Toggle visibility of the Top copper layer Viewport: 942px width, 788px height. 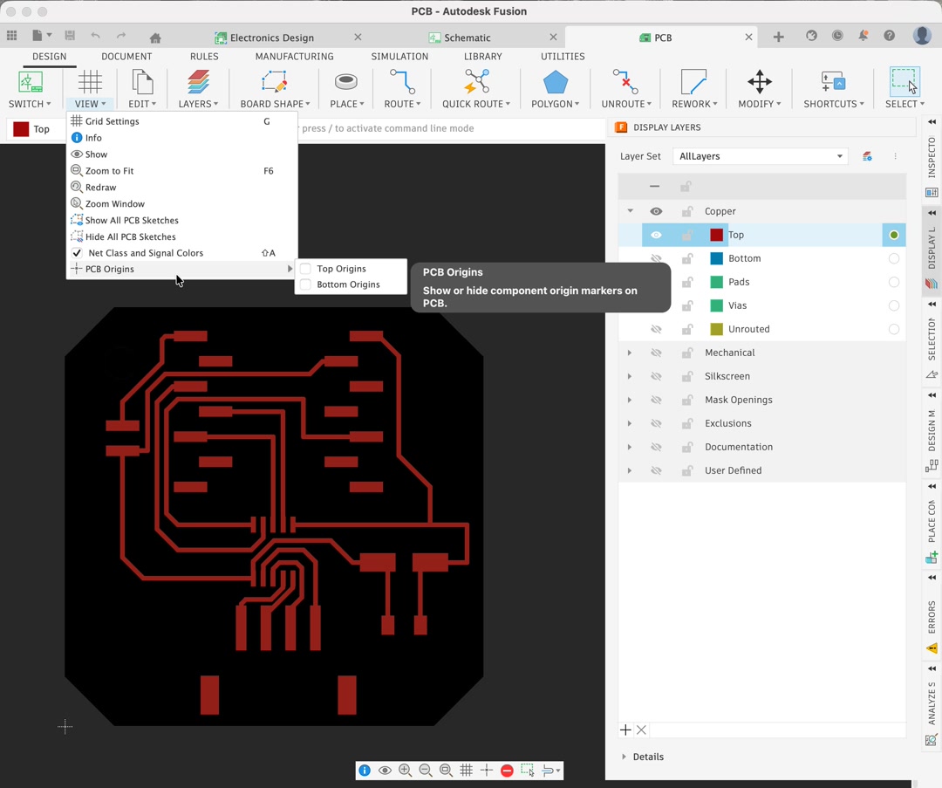point(656,235)
